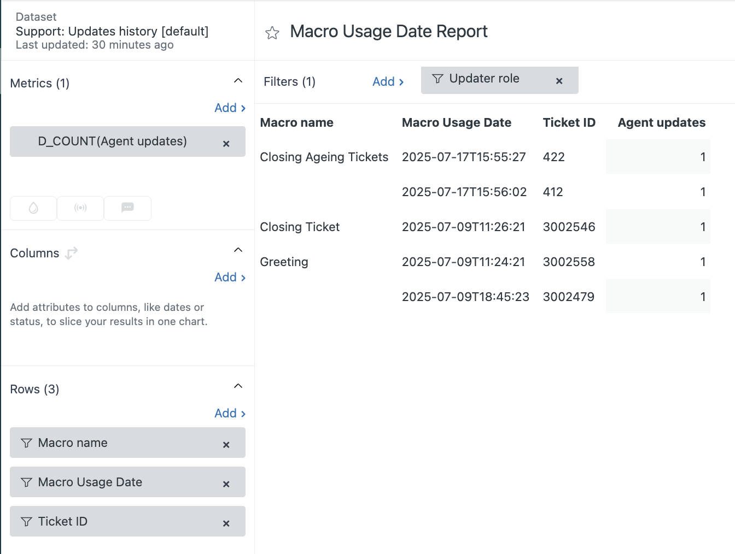Remove the Updater role filter
The image size is (735, 554).
pos(559,81)
